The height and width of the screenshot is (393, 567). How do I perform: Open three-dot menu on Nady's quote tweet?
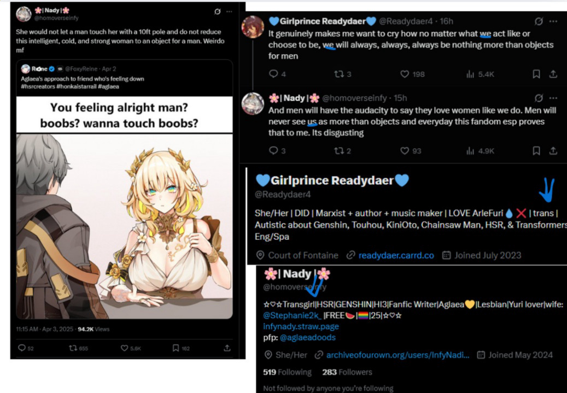[229, 11]
